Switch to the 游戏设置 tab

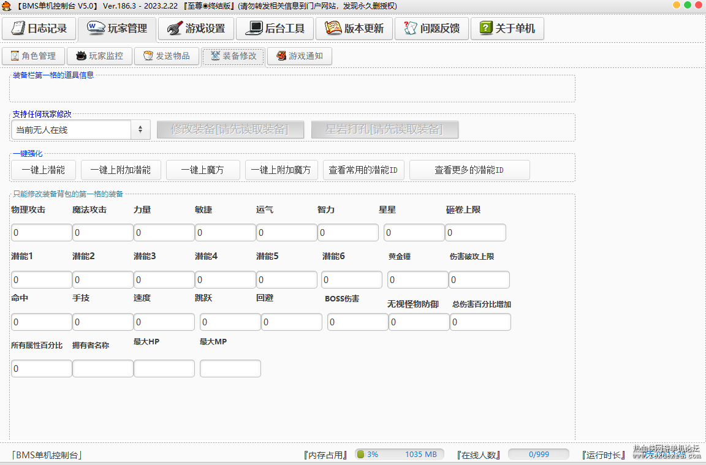(196, 28)
